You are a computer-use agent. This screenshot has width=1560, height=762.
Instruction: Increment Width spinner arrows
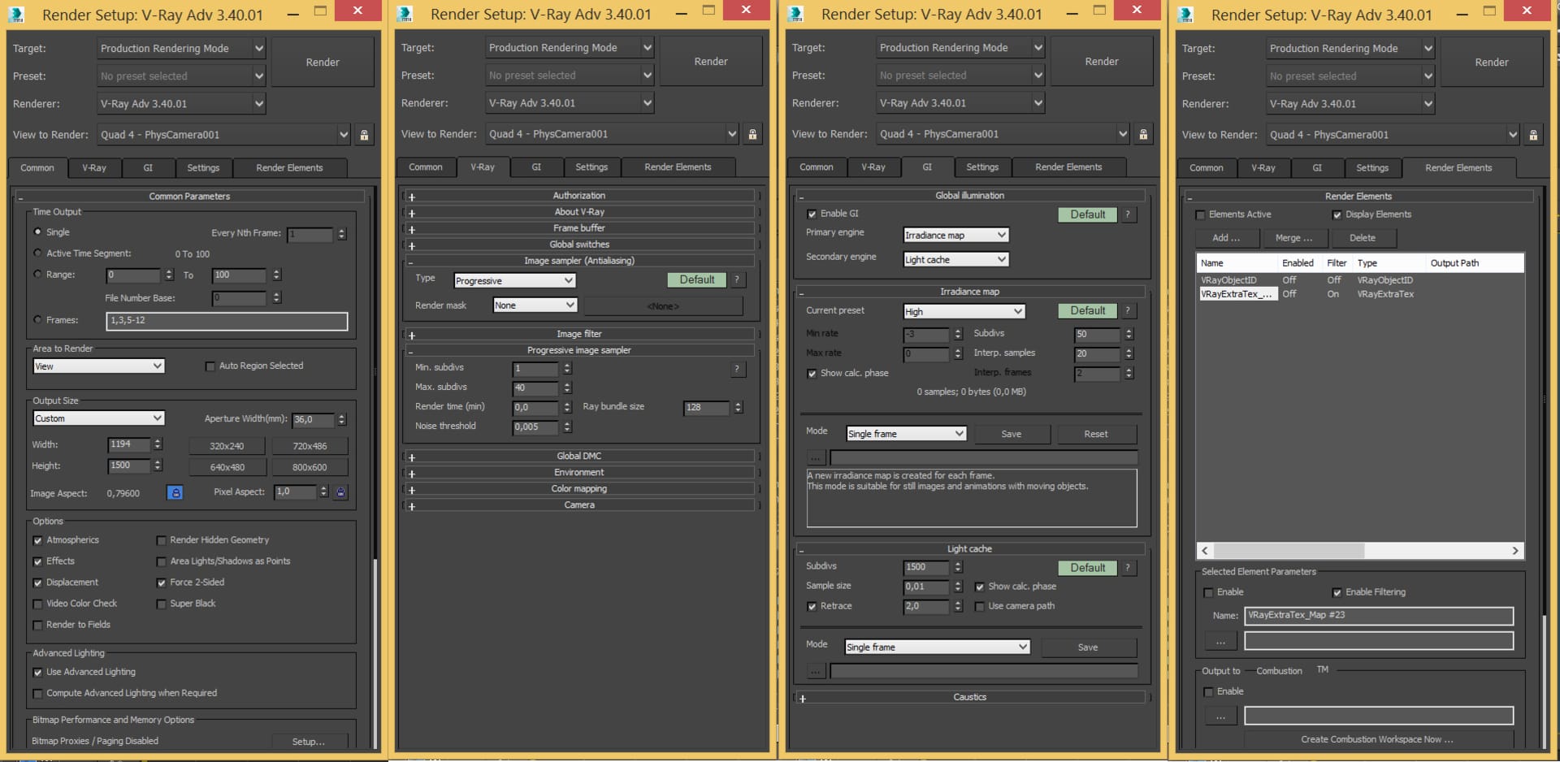158,444
